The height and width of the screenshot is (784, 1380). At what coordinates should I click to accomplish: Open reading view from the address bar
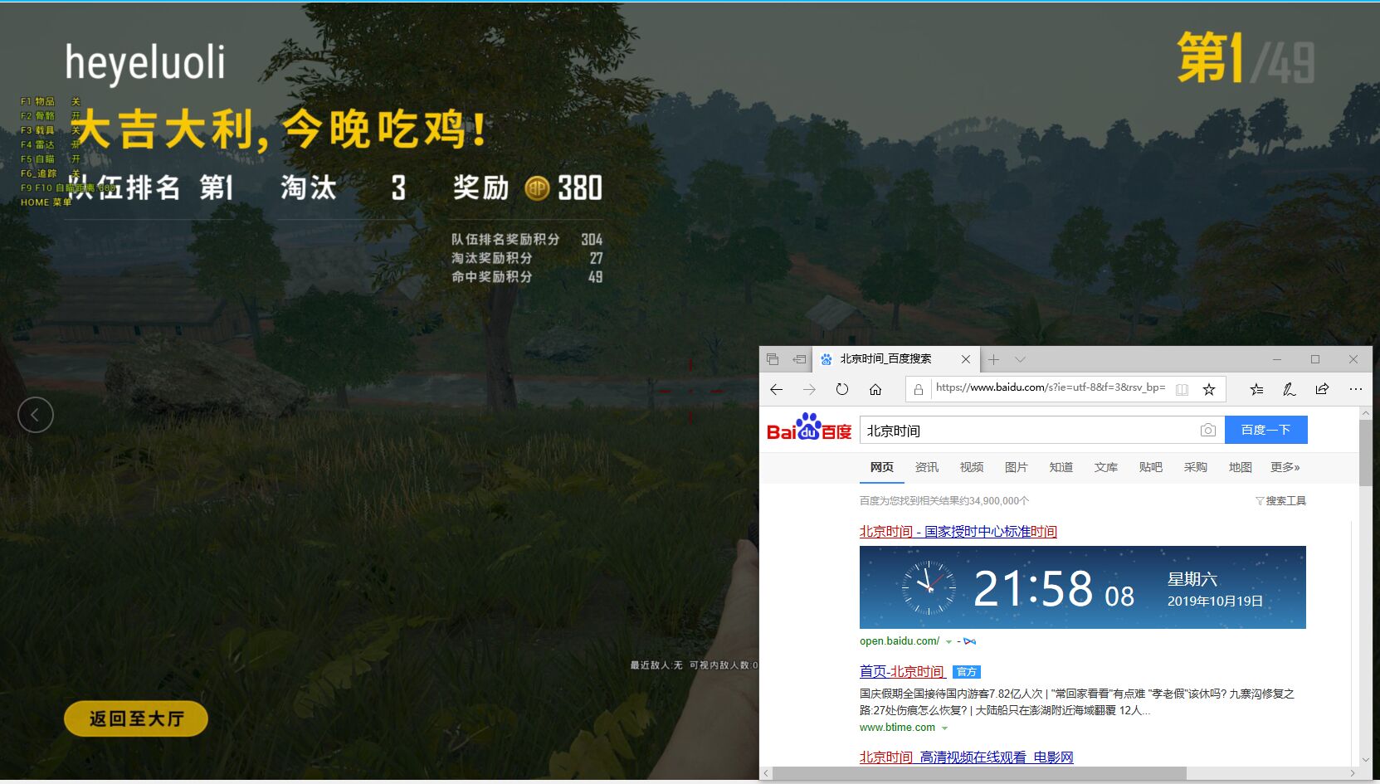(1182, 389)
